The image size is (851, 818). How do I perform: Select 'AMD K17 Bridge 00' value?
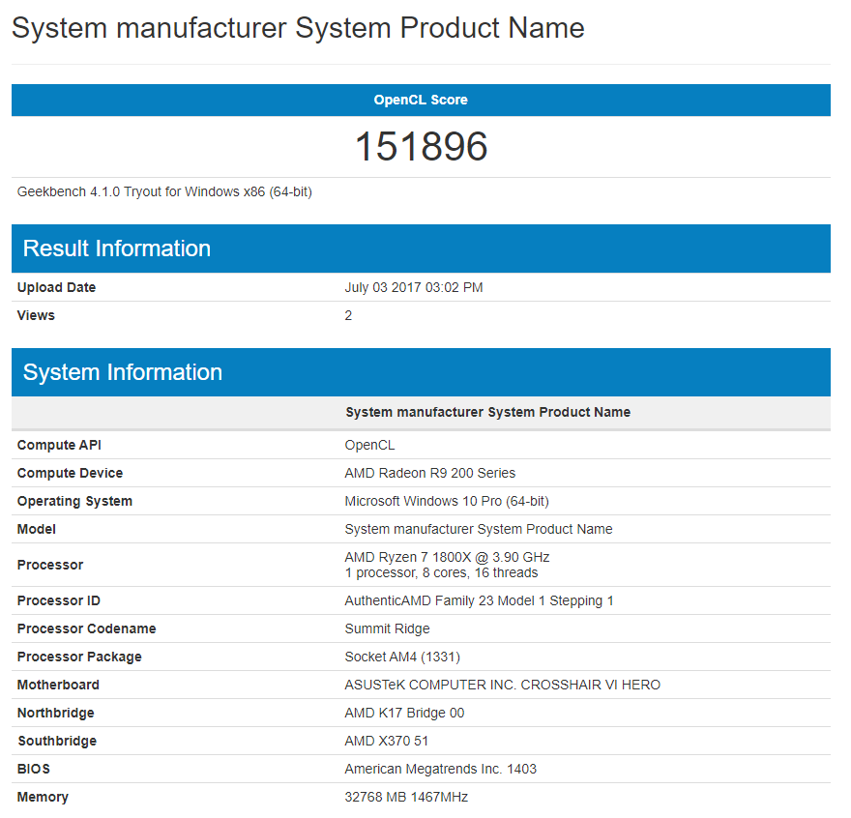[404, 714]
